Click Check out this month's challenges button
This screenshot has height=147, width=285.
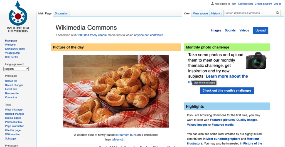click(x=227, y=90)
